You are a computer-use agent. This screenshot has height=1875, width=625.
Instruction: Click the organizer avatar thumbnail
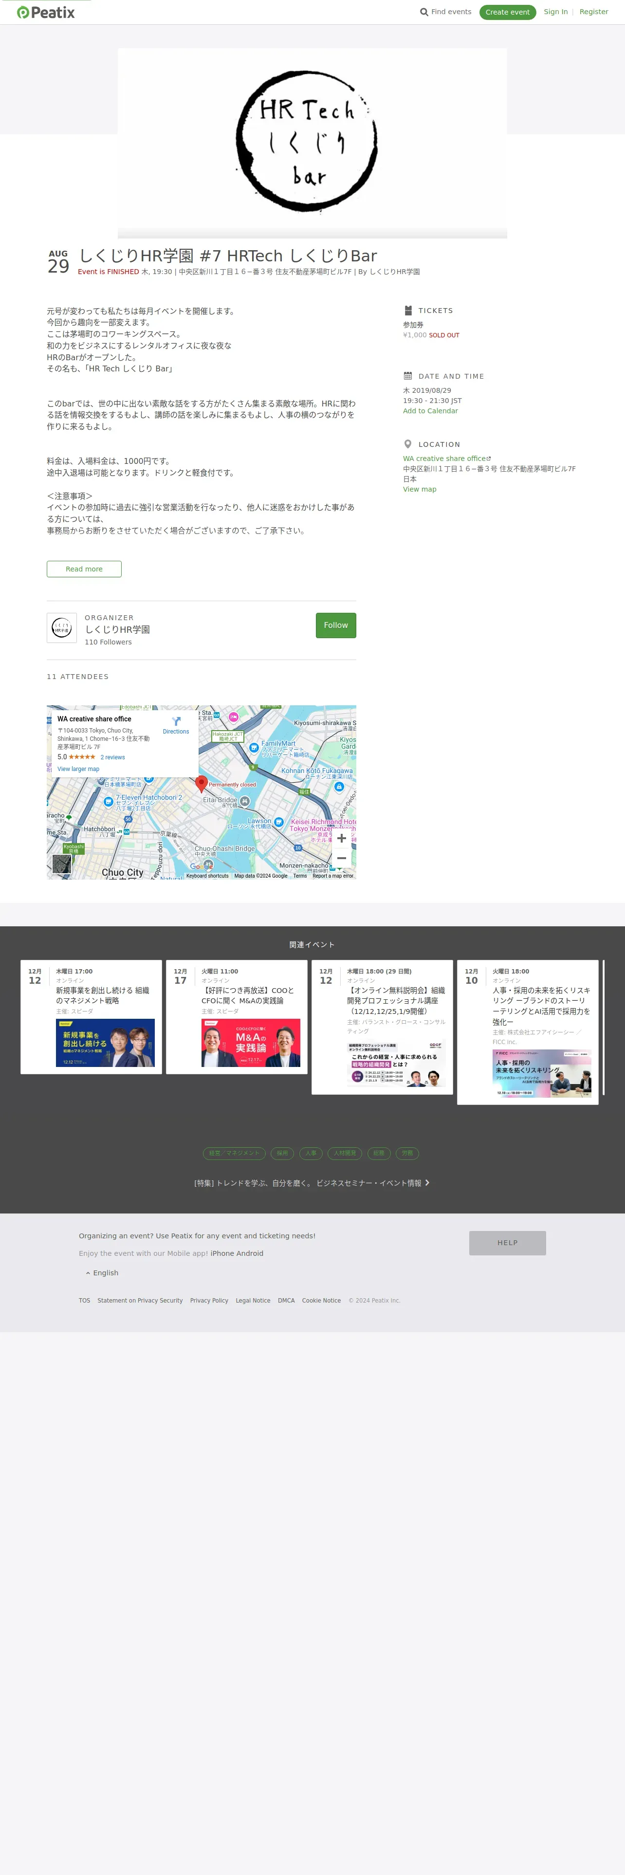click(62, 627)
